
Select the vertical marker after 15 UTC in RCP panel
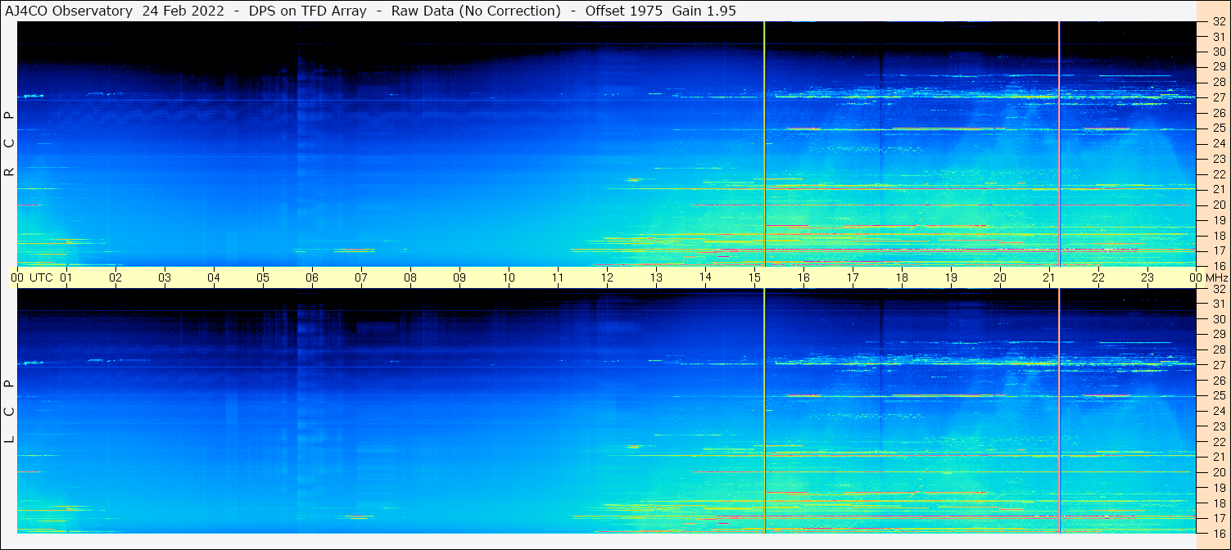point(764,144)
